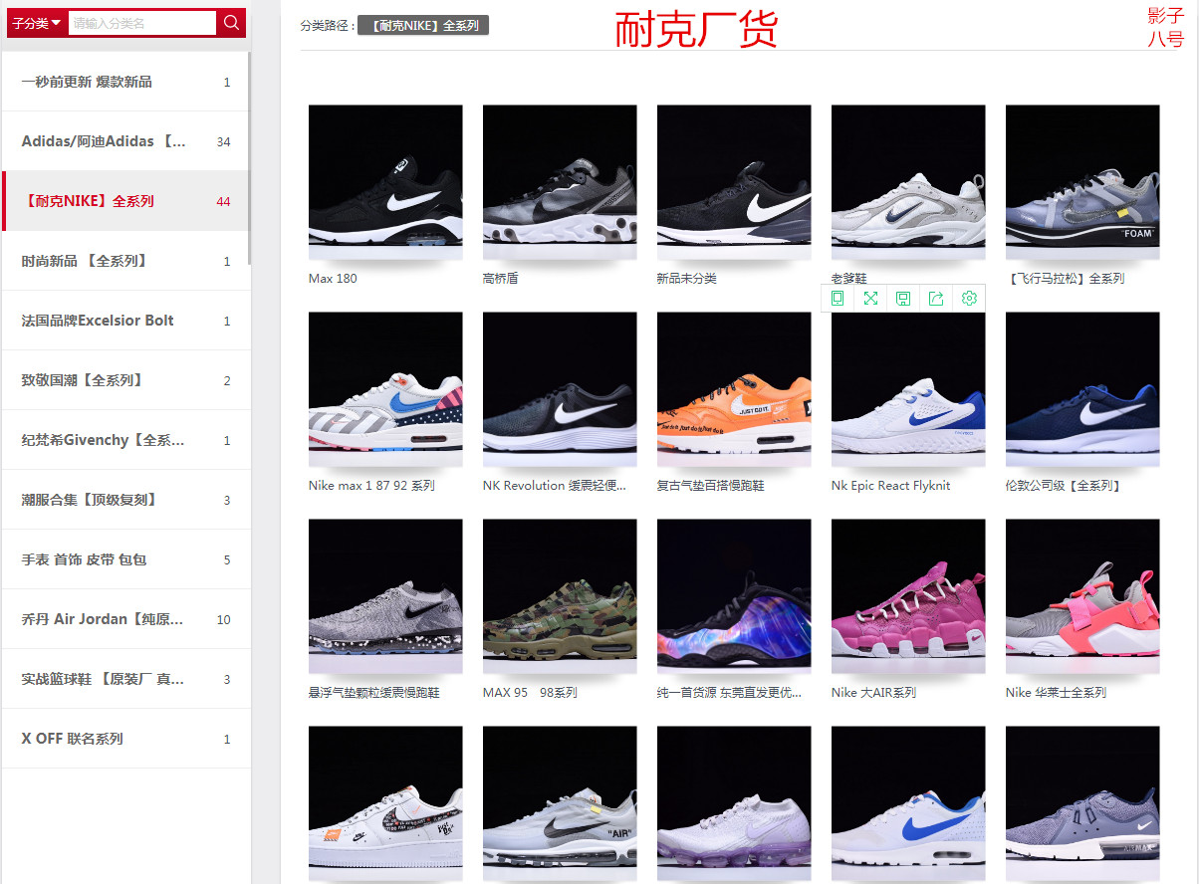Click the share arrow icon
1199x884 pixels.
tap(936, 299)
